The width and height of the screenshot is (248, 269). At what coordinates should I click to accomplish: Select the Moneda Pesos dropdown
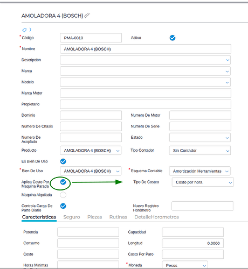click(x=185, y=265)
